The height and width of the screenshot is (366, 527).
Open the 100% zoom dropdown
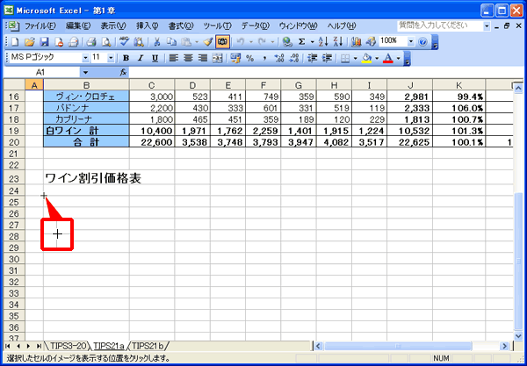[411, 41]
